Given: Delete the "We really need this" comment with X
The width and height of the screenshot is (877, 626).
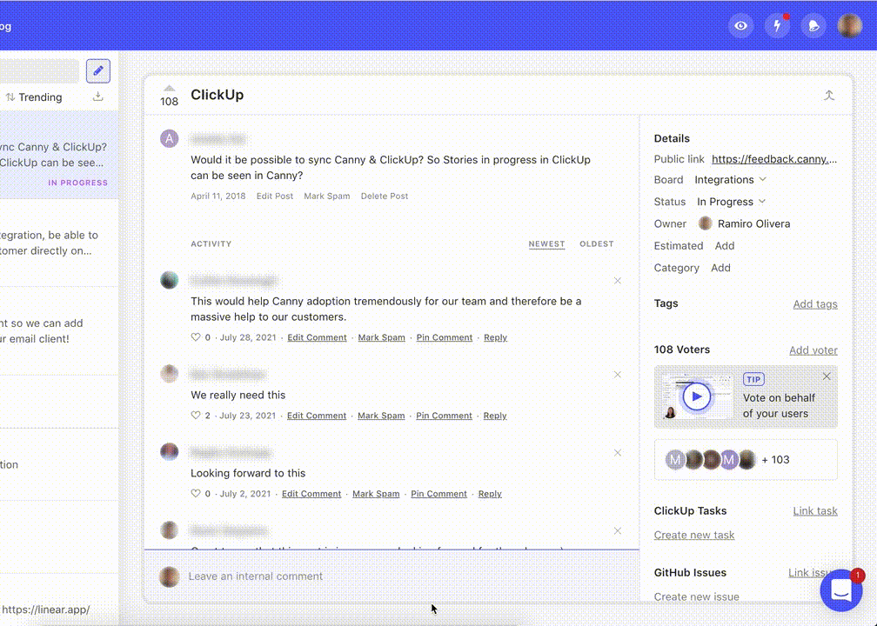Looking at the screenshot, I should pos(618,375).
